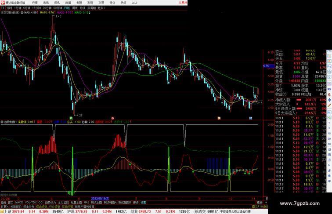Image resolution: width=332 pixels, height=214 pixels.
Task: Select the MA2 indicator tab
Action: [86, 203]
